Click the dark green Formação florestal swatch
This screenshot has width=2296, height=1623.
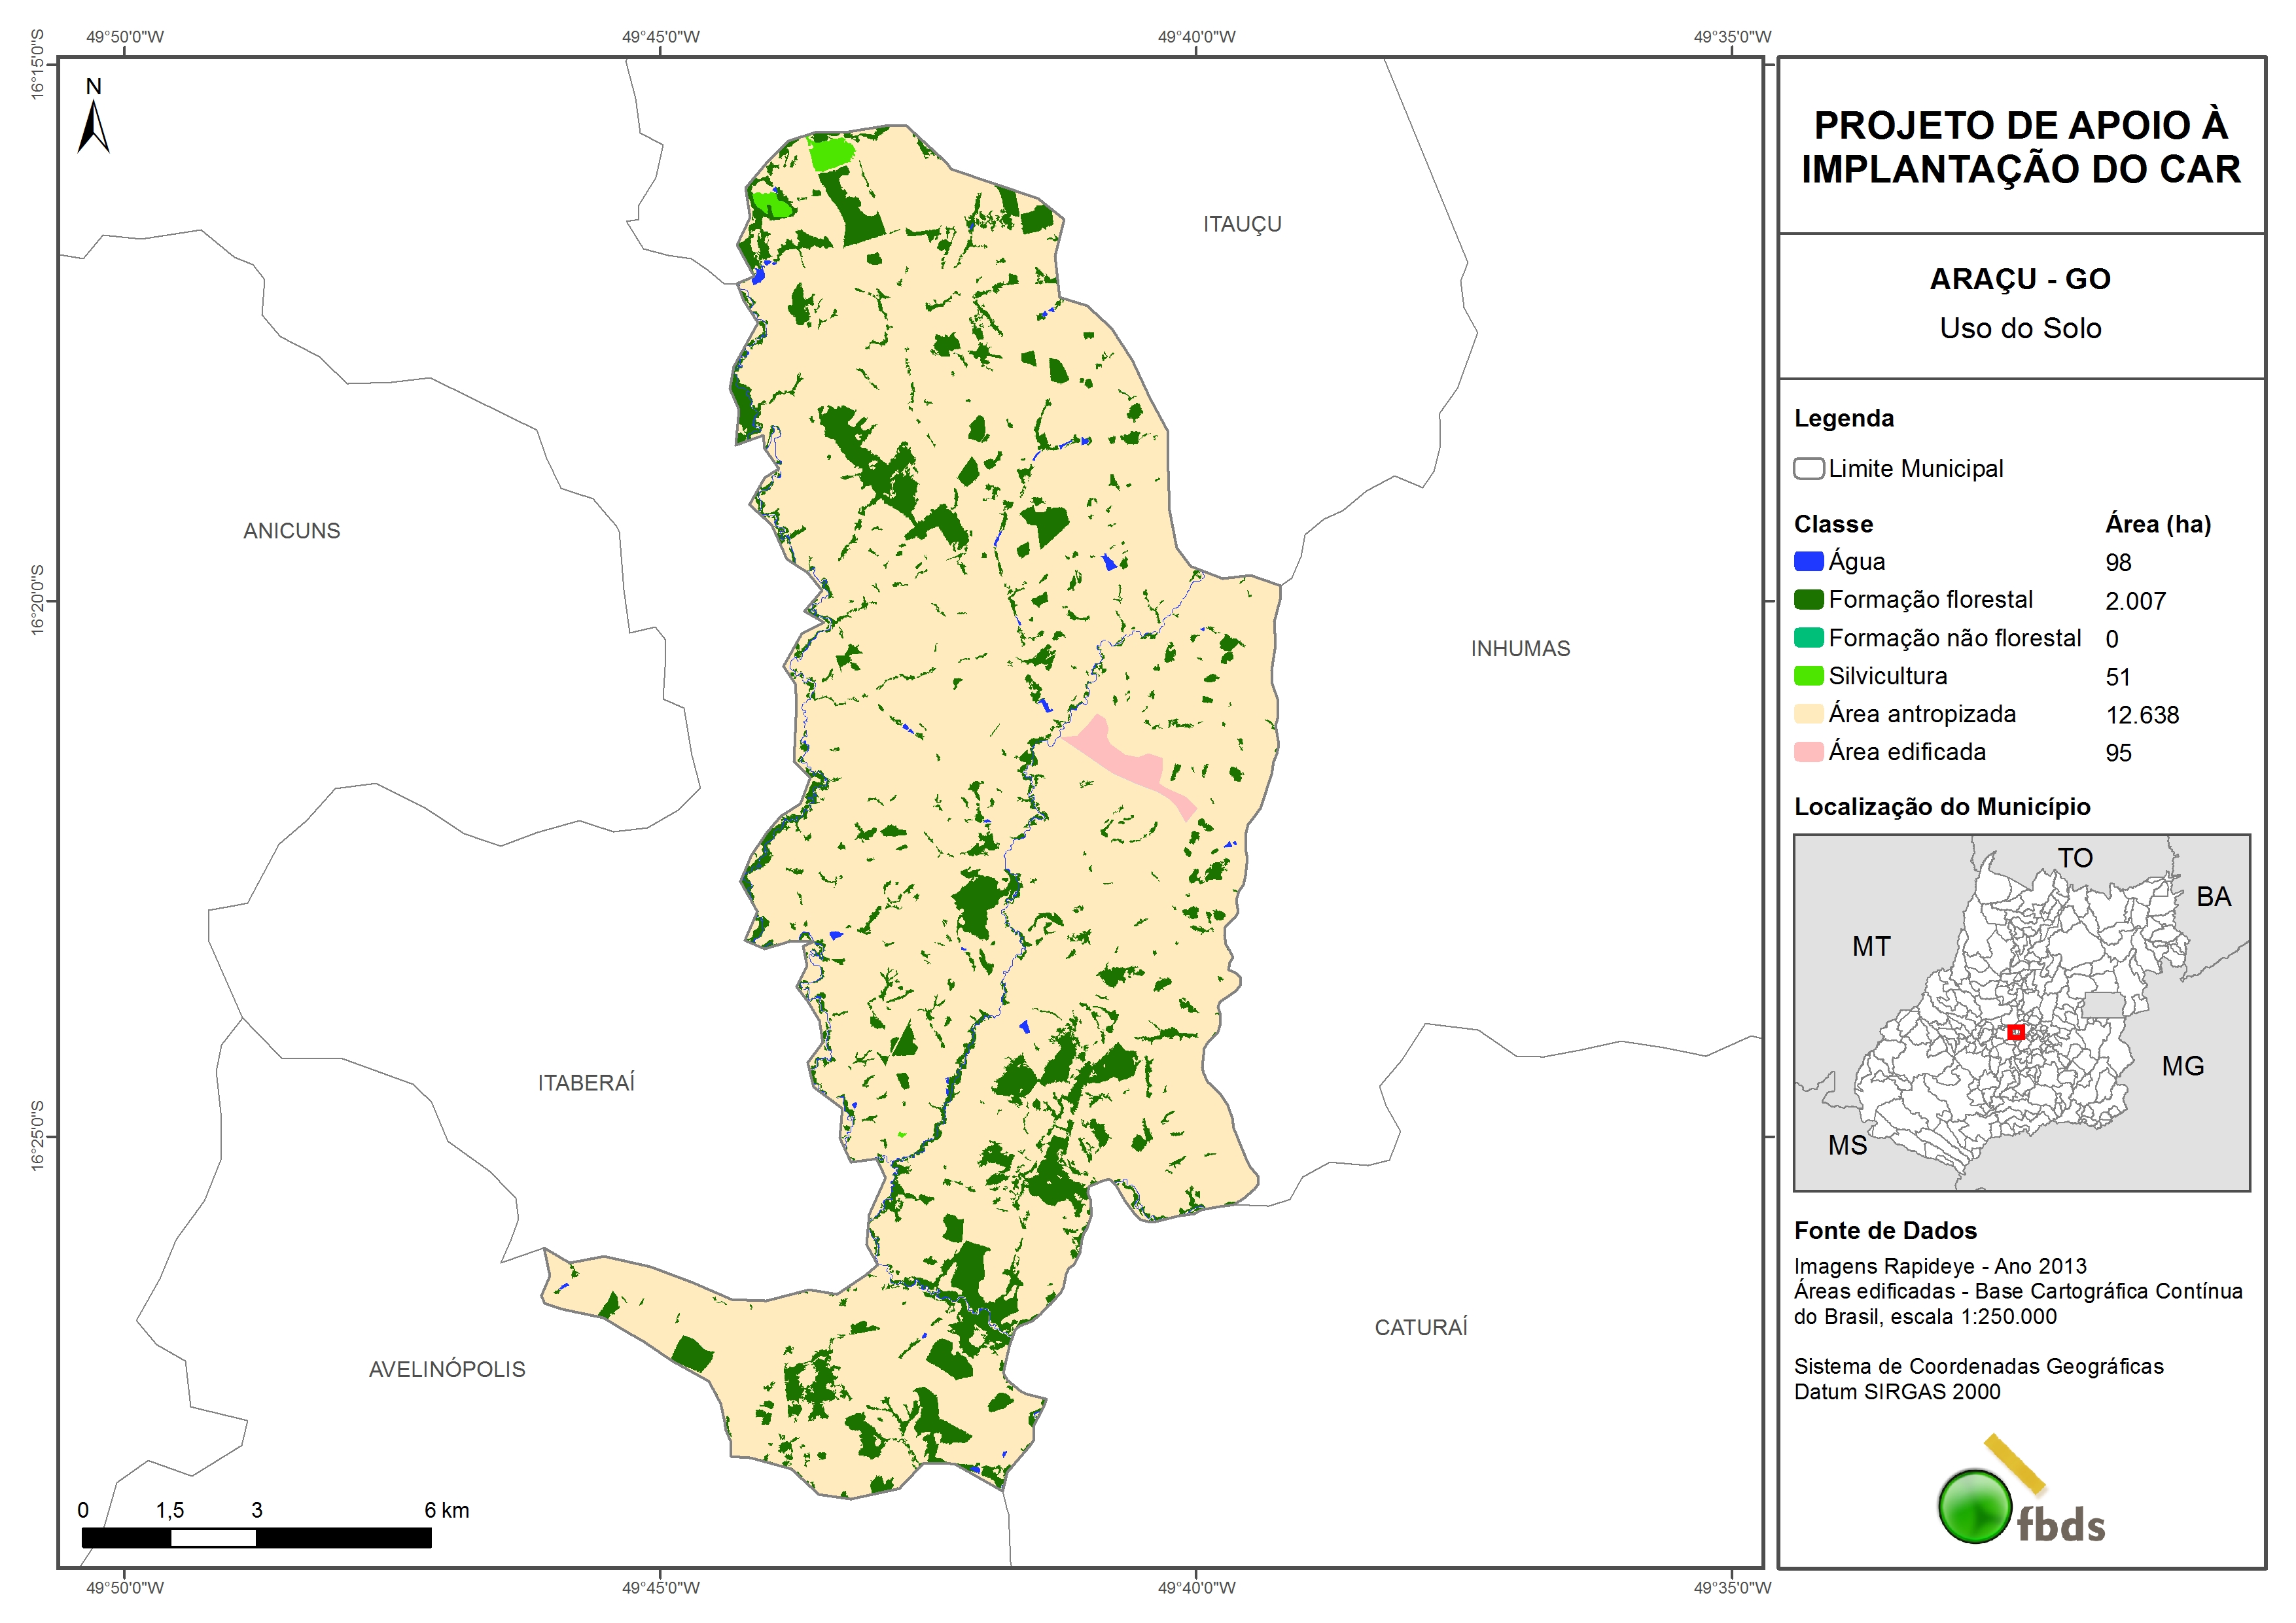[1808, 600]
